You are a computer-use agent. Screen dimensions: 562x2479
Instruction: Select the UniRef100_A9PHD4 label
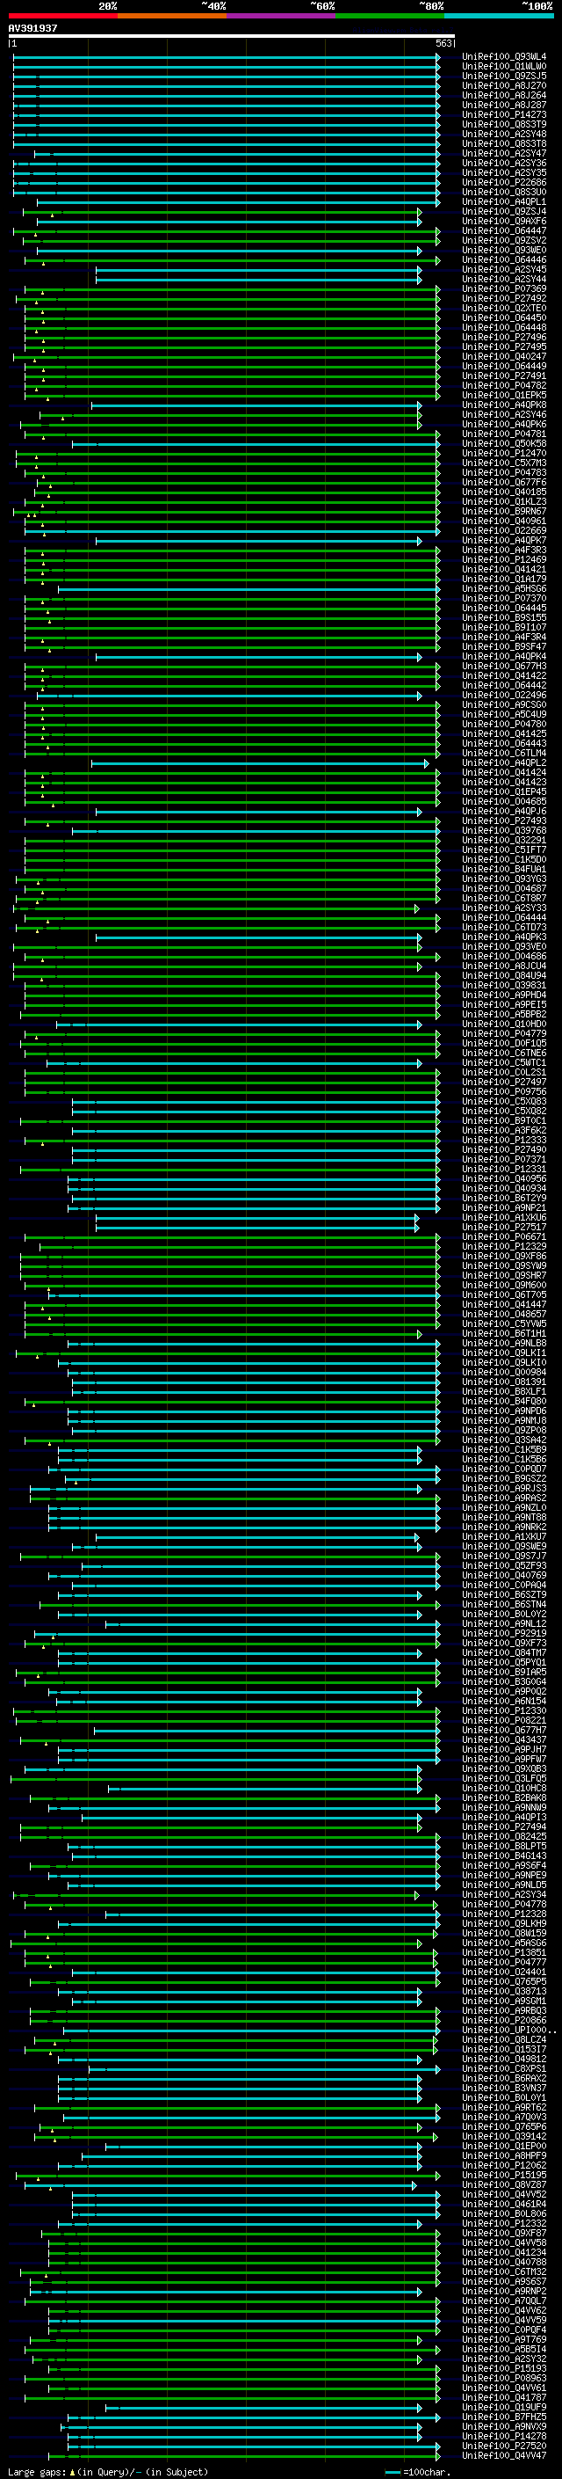[503, 995]
